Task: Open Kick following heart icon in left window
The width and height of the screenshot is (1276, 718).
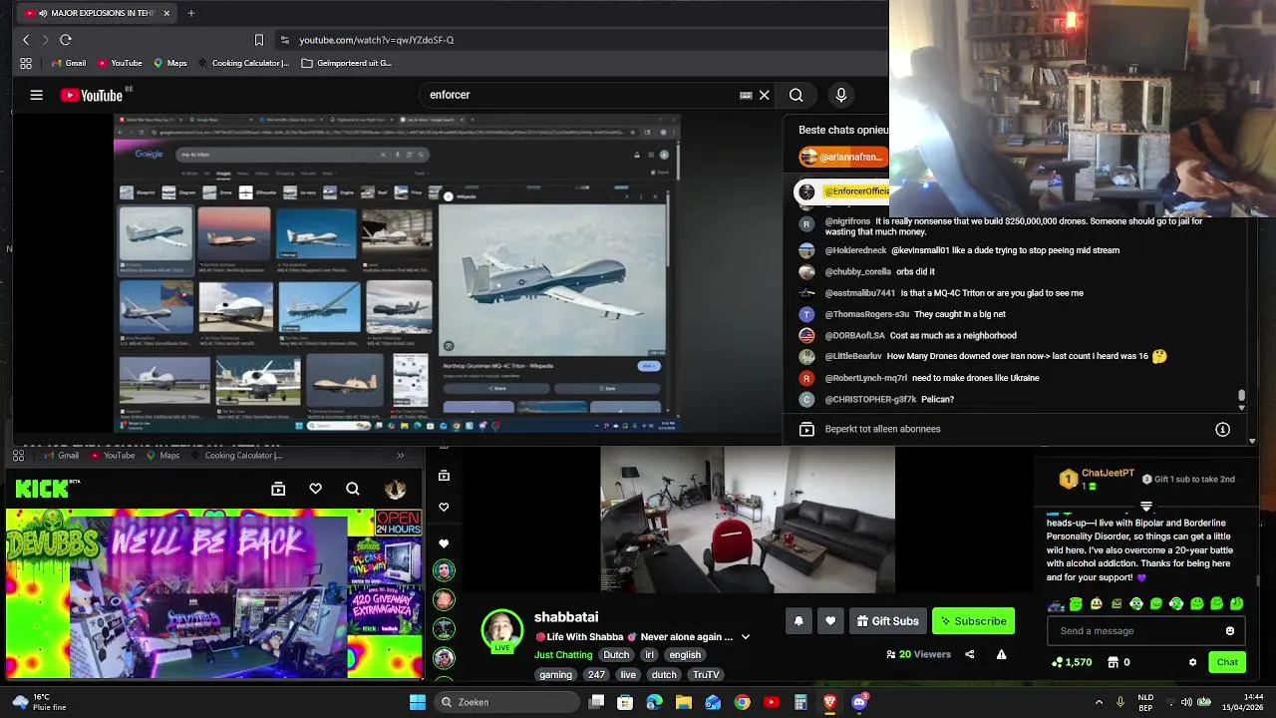Action: 315,489
